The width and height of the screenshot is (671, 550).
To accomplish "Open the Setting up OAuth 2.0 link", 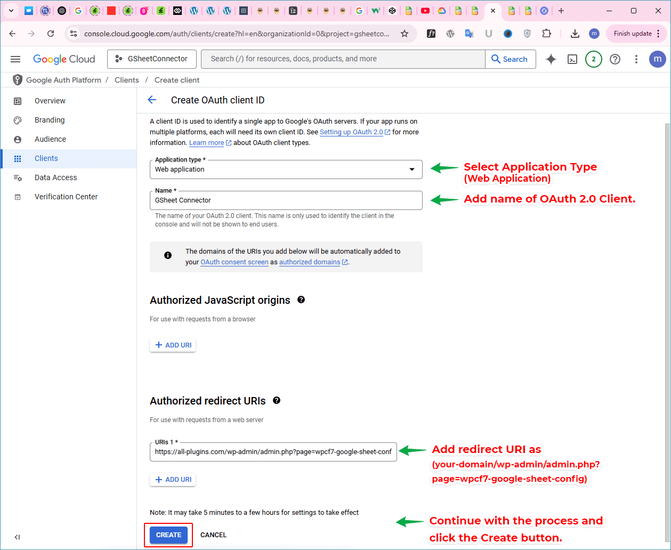I will (x=355, y=132).
